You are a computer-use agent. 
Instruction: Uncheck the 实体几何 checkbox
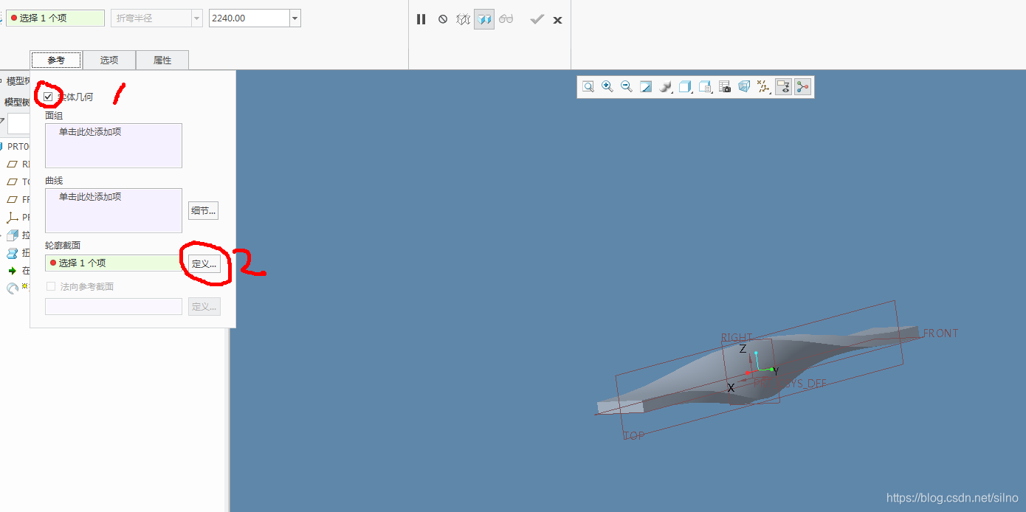tap(49, 97)
